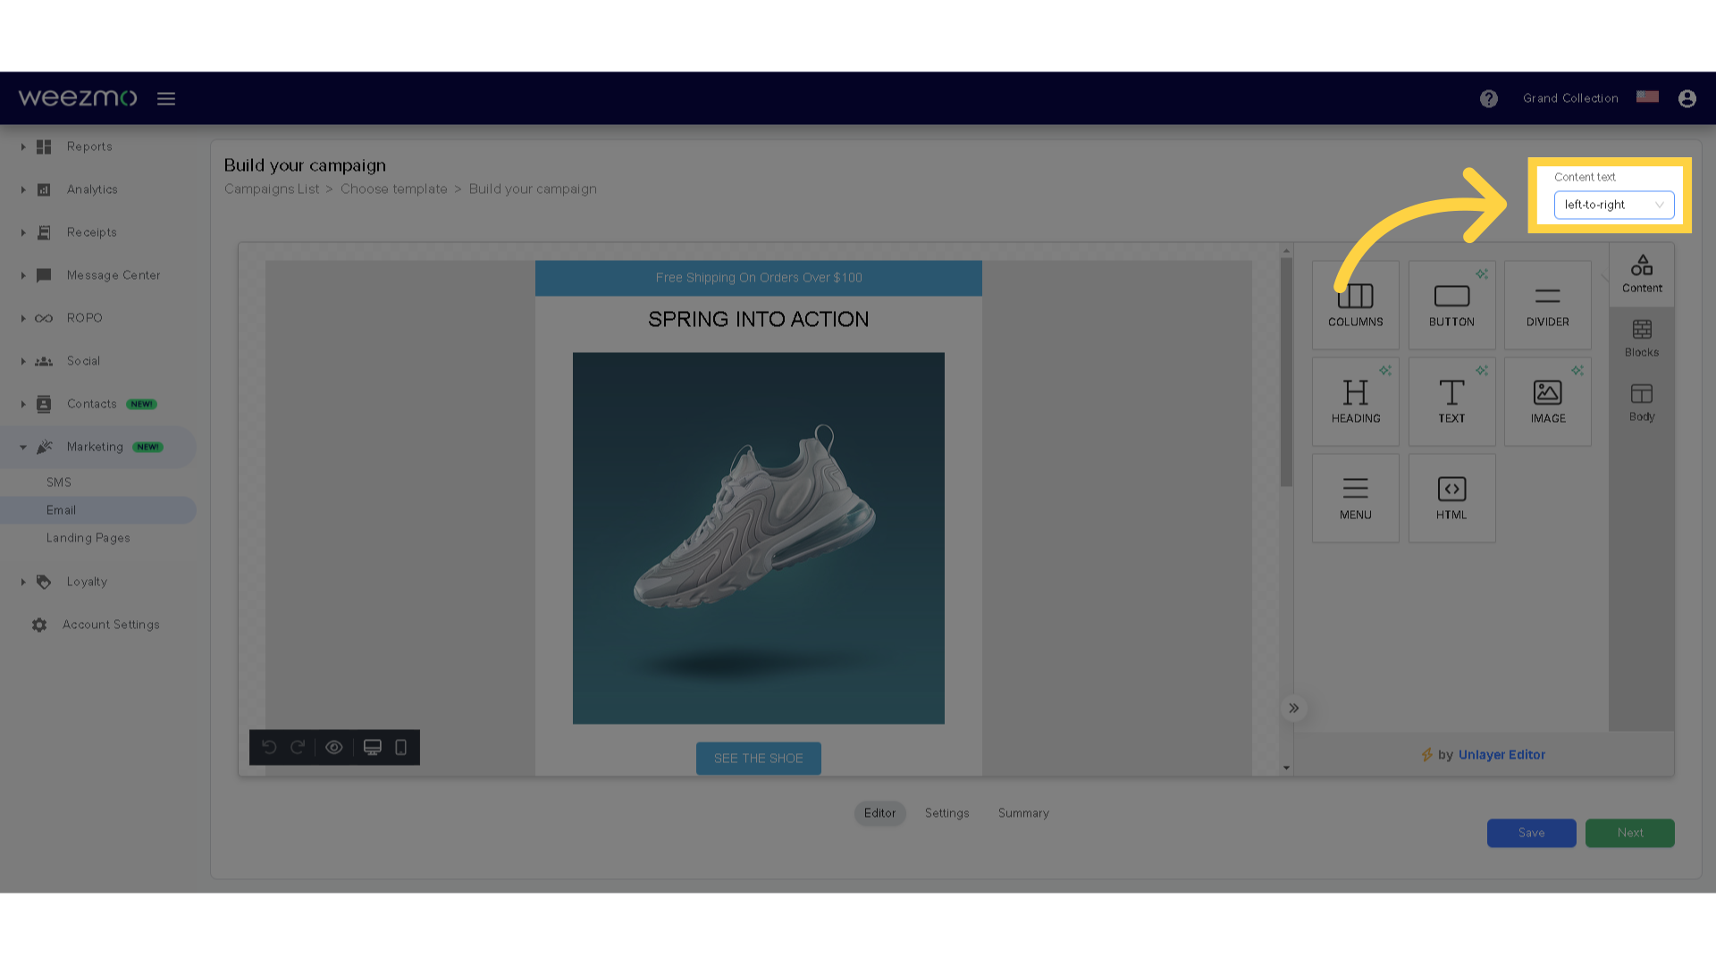The height and width of the screenshot is (965, 1716).
Task: Expand the Message Center tree arrow
Action: tap(23, 275)
